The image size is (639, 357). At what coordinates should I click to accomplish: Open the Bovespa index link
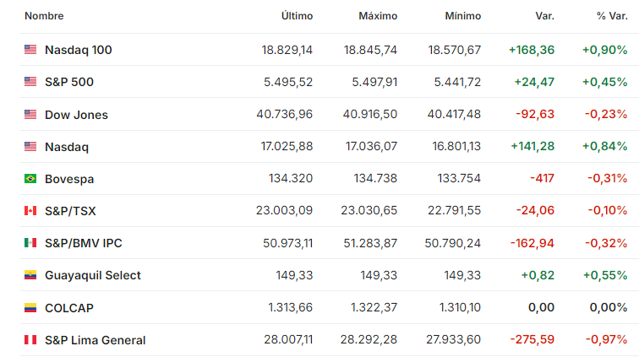69,179
